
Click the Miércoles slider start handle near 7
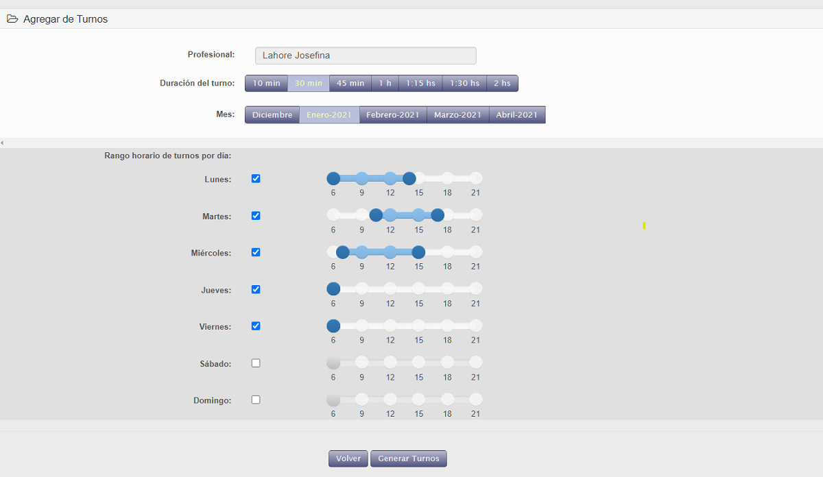[343, 252]
